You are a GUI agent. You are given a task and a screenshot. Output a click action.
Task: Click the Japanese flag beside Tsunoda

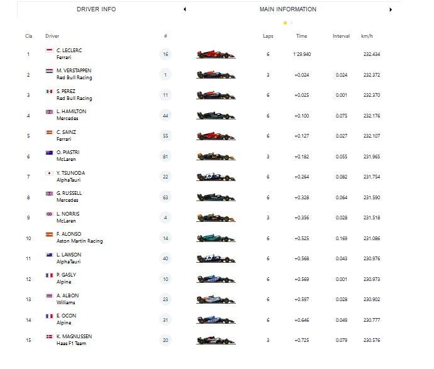tap(49, 173)
